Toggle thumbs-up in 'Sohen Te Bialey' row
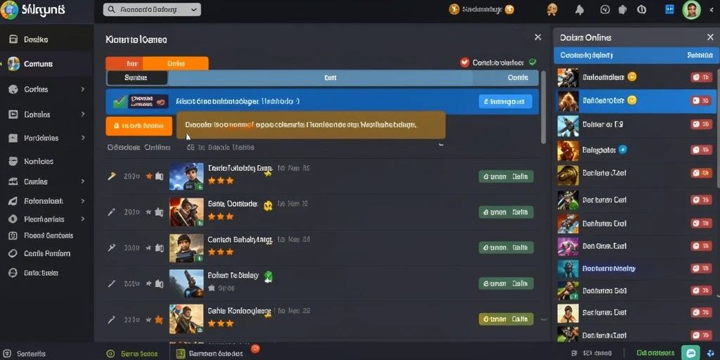720x360 pixels. pos(159,284)
